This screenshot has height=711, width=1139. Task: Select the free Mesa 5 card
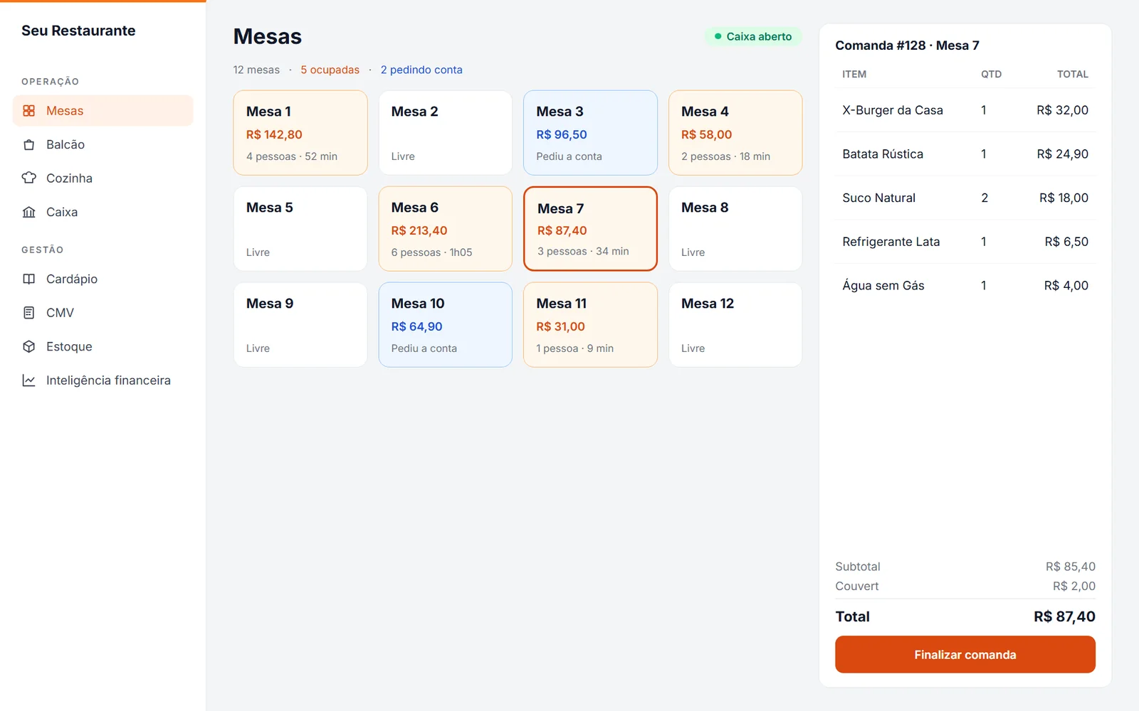[300, 228]
